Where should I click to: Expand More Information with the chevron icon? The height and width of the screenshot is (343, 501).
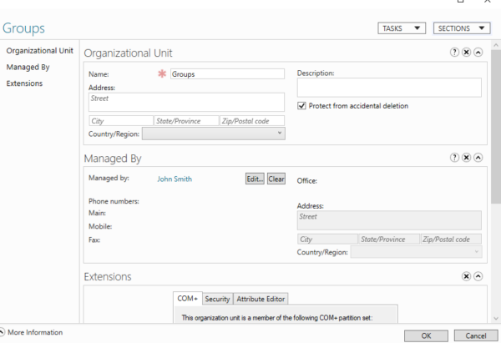click(3, 332)
